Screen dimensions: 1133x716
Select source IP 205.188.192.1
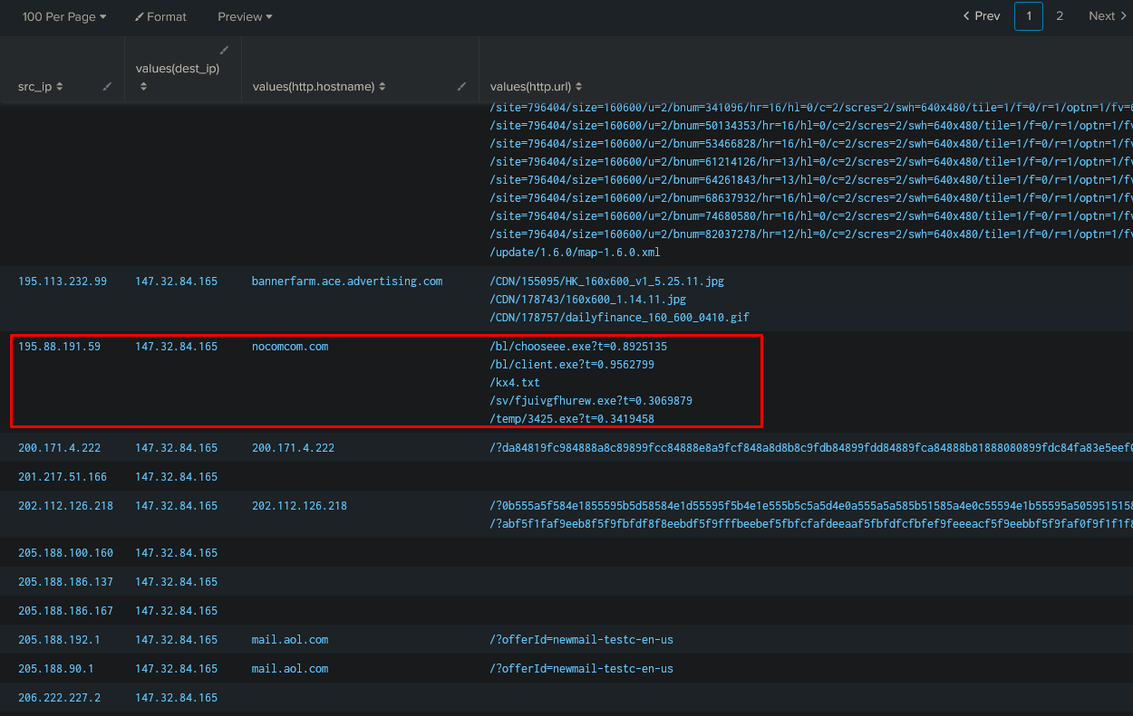coord(59,640)
